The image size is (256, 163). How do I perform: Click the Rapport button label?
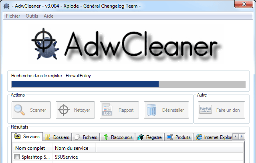pos(126,110)
